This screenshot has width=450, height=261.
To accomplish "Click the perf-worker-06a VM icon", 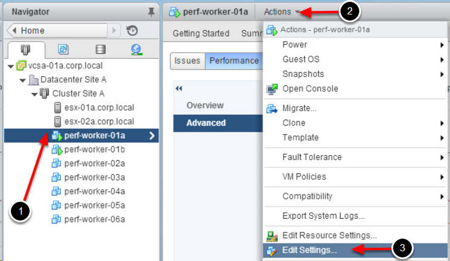I will [x=56, y=219].
